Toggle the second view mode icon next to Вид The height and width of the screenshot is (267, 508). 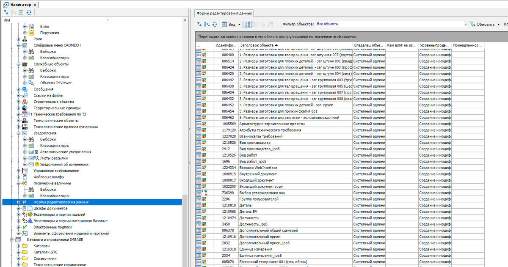pos(255,24)
